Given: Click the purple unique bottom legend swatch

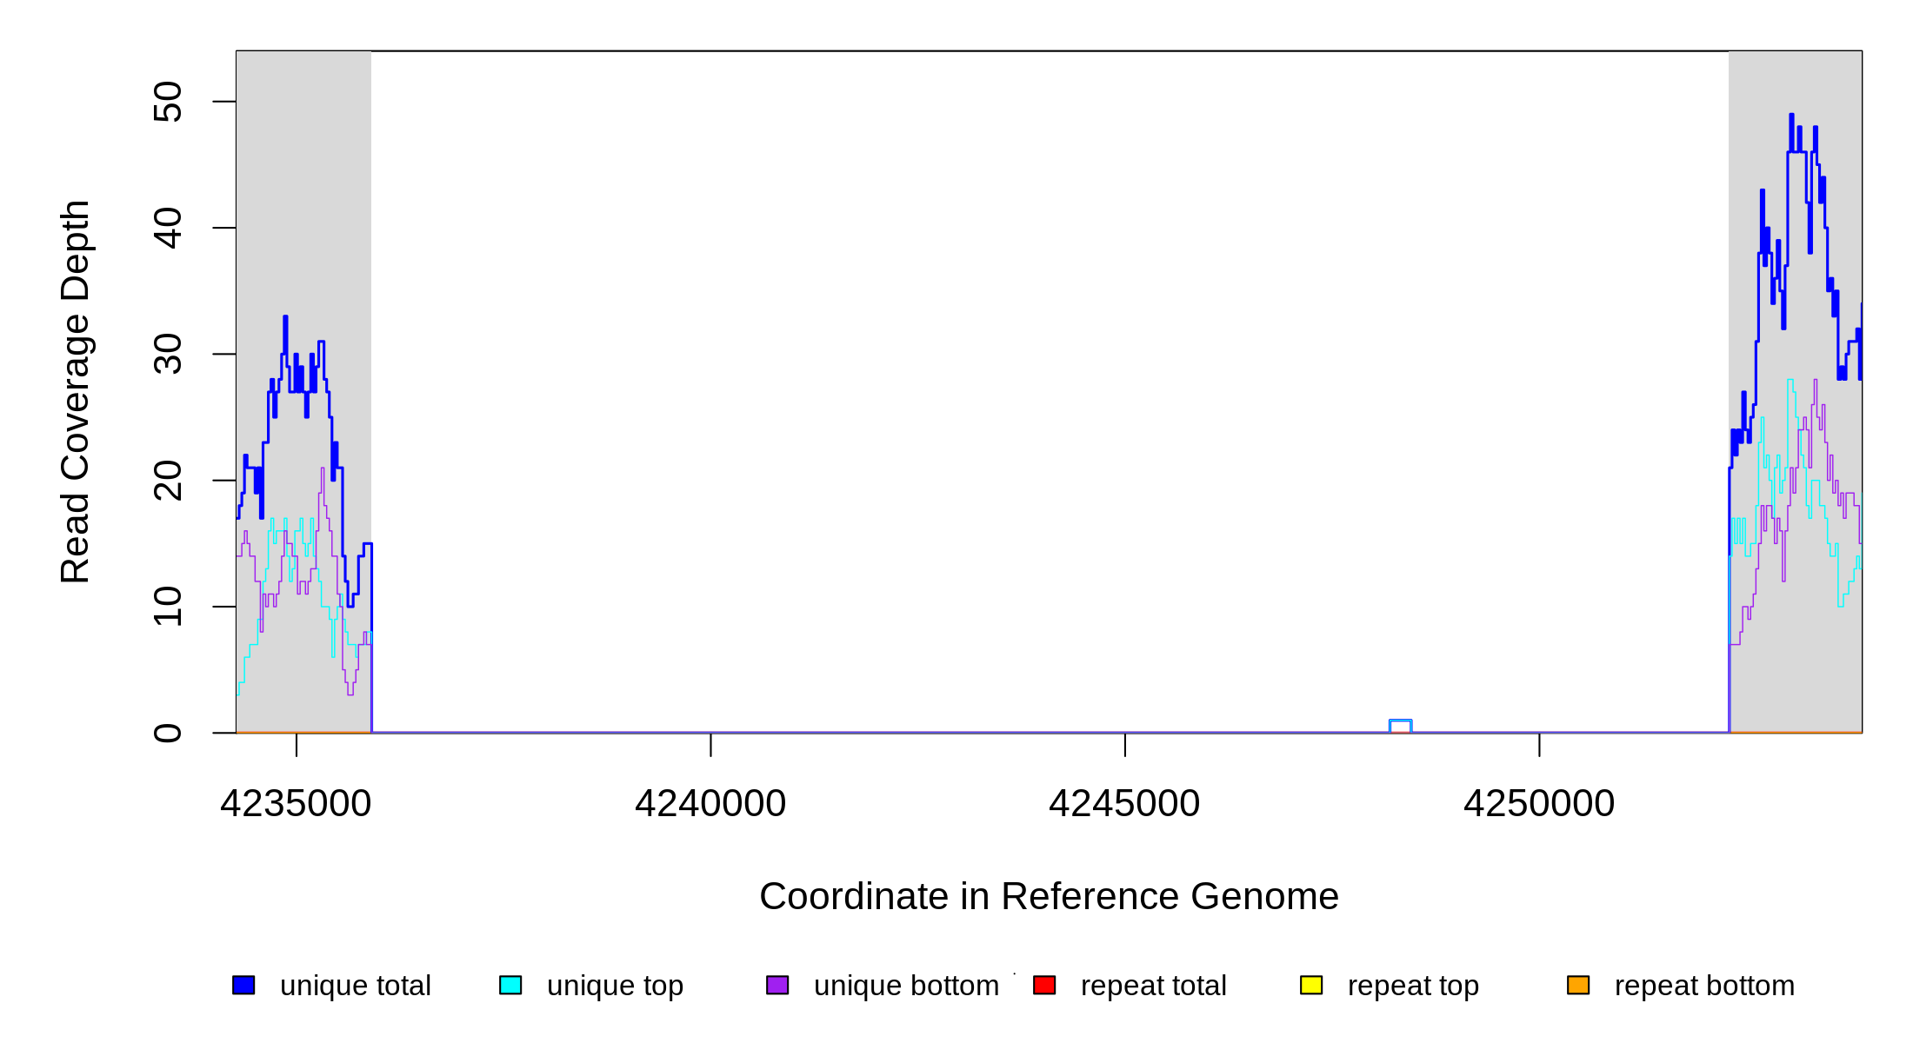Looking at the screenshot, I should click(777, 985).
